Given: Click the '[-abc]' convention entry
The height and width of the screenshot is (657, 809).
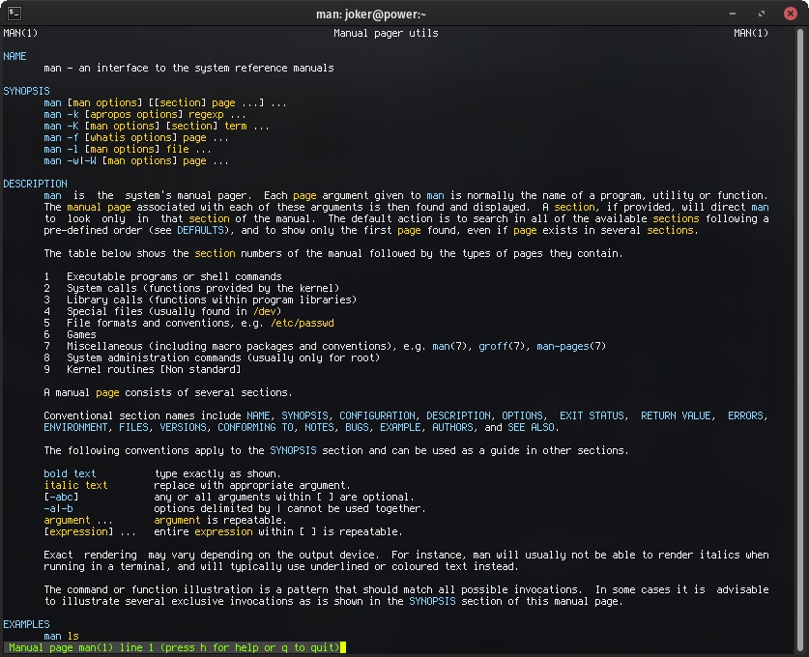Looking at the screenshot, I should click(61, 498).
